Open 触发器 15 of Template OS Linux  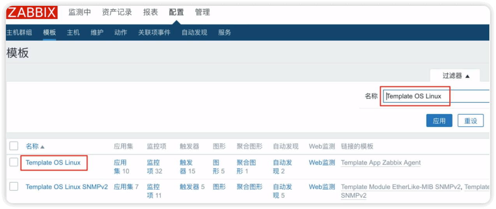tap(188, 167)
